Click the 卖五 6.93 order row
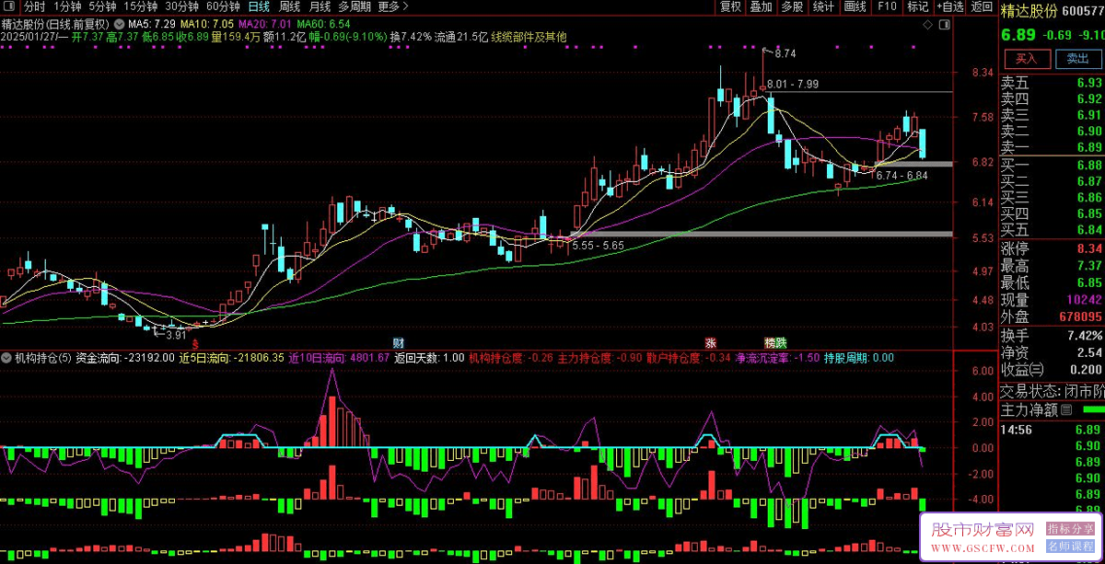Image resolution: width=1105 pixels, height=564 pixels. [1052, 83]
